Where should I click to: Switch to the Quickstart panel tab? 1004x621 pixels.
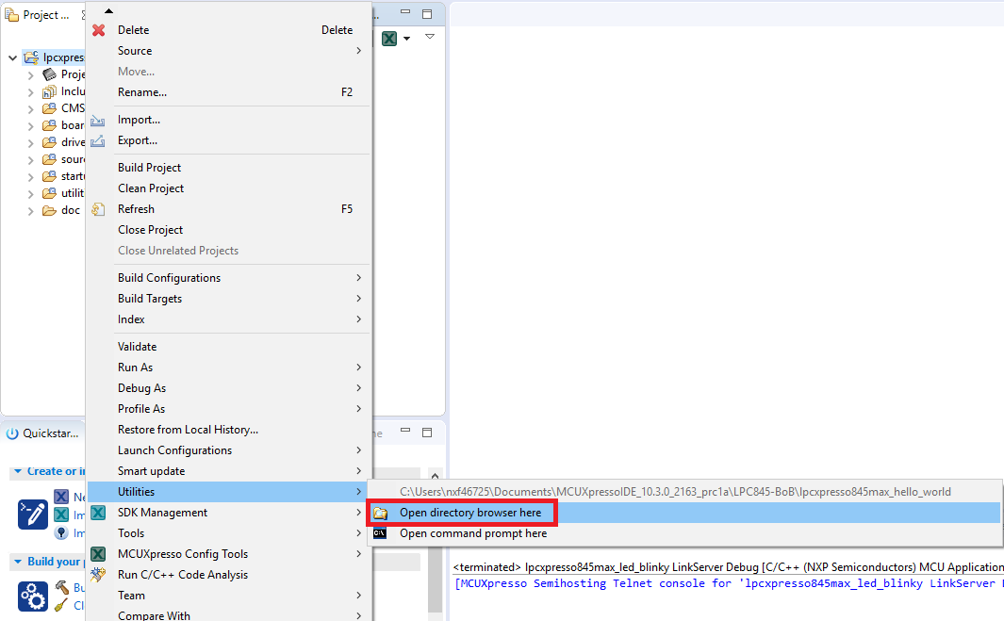42,433
